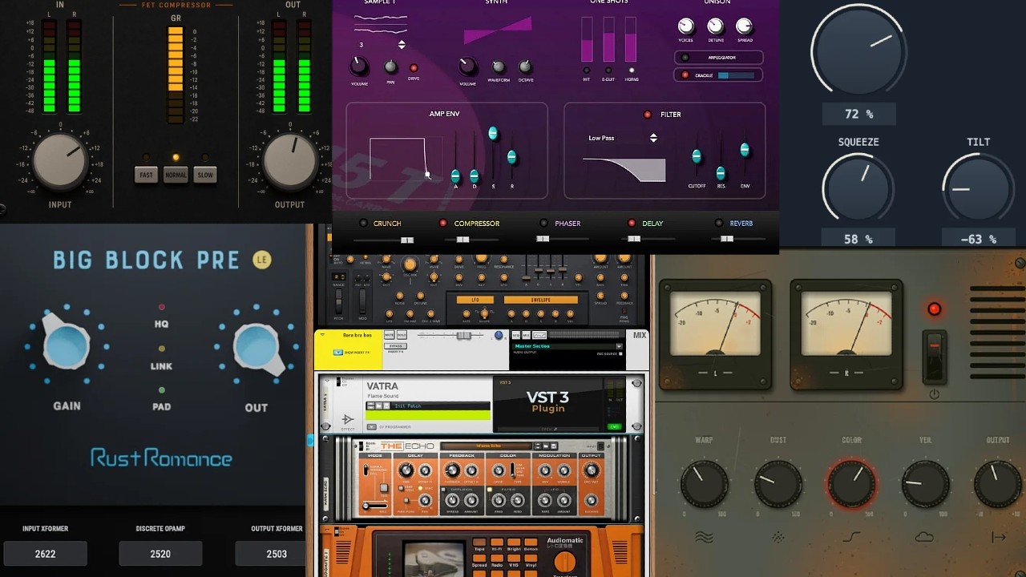The image size is (1026, 577).
Task: Click the Color curve icon under the knob
Action: (851, 537)
